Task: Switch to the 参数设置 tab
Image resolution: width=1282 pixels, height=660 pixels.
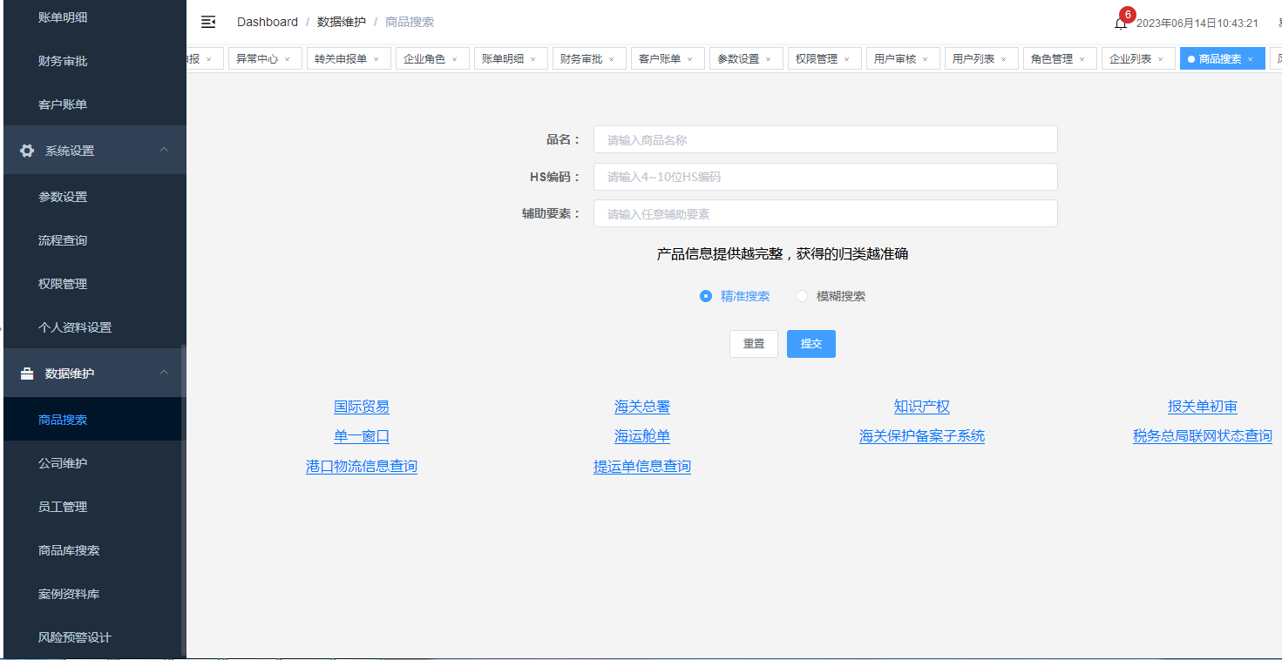Action: [737, 59]
